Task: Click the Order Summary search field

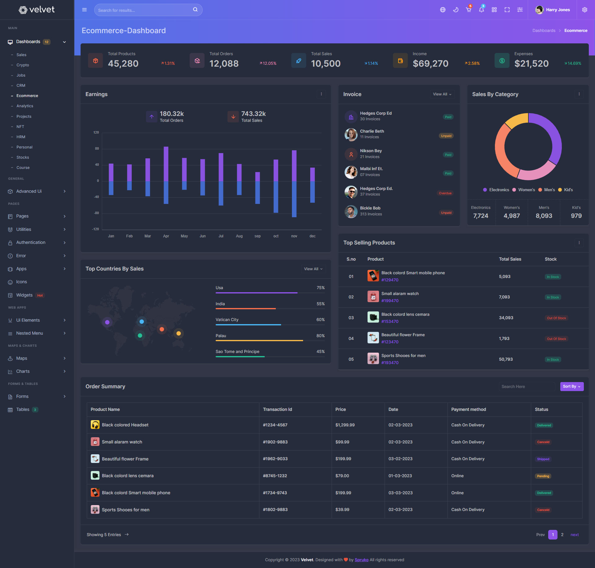Action: pyautogui.click(x=527, y=386)
